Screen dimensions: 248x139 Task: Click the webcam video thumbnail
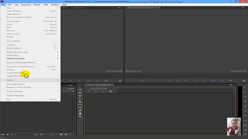(234, 127)
